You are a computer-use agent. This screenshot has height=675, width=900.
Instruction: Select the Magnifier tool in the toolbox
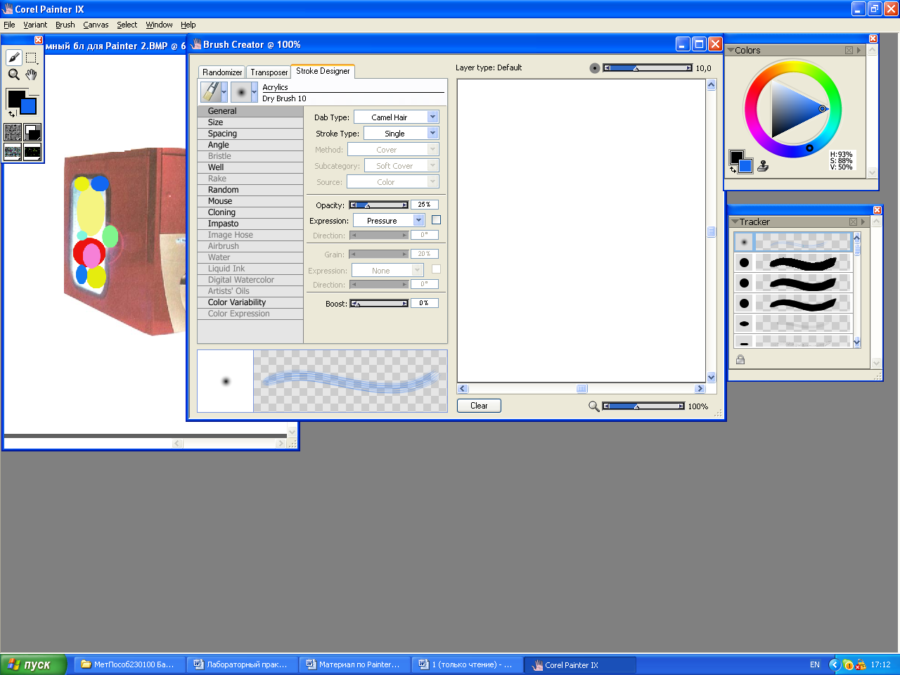click(x=14, y=75)
